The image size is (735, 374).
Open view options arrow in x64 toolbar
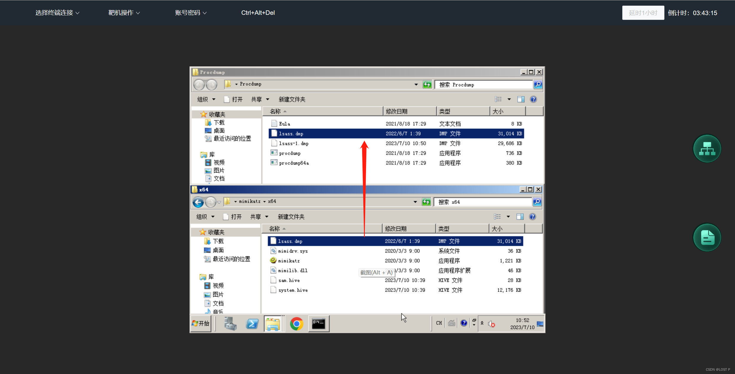(x=508, y=217)
